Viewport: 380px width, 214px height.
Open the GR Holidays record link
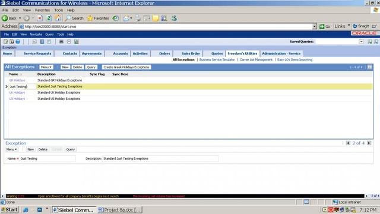click(x=17, y=80)
